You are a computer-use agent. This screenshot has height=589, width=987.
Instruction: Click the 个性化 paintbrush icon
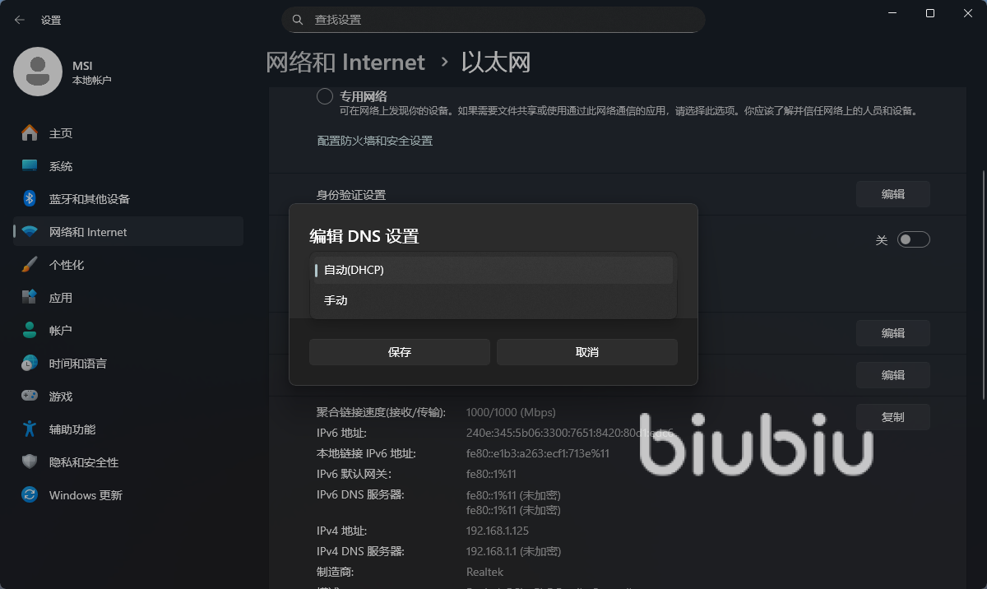tap(30, 265)
